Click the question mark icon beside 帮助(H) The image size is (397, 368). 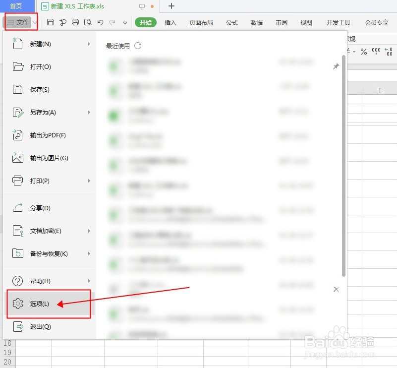pos(17,281)
